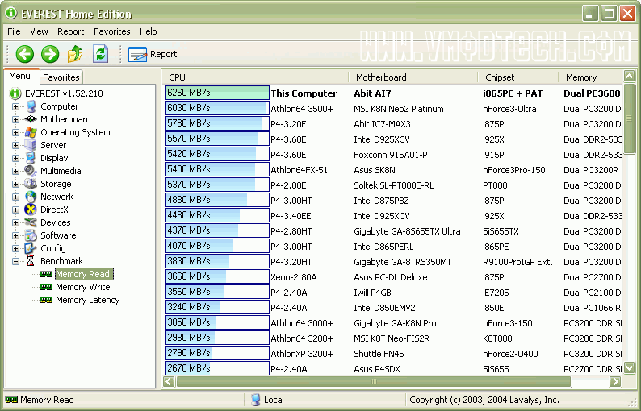
Task: Click the Display monitor icon
Action: 31,158
